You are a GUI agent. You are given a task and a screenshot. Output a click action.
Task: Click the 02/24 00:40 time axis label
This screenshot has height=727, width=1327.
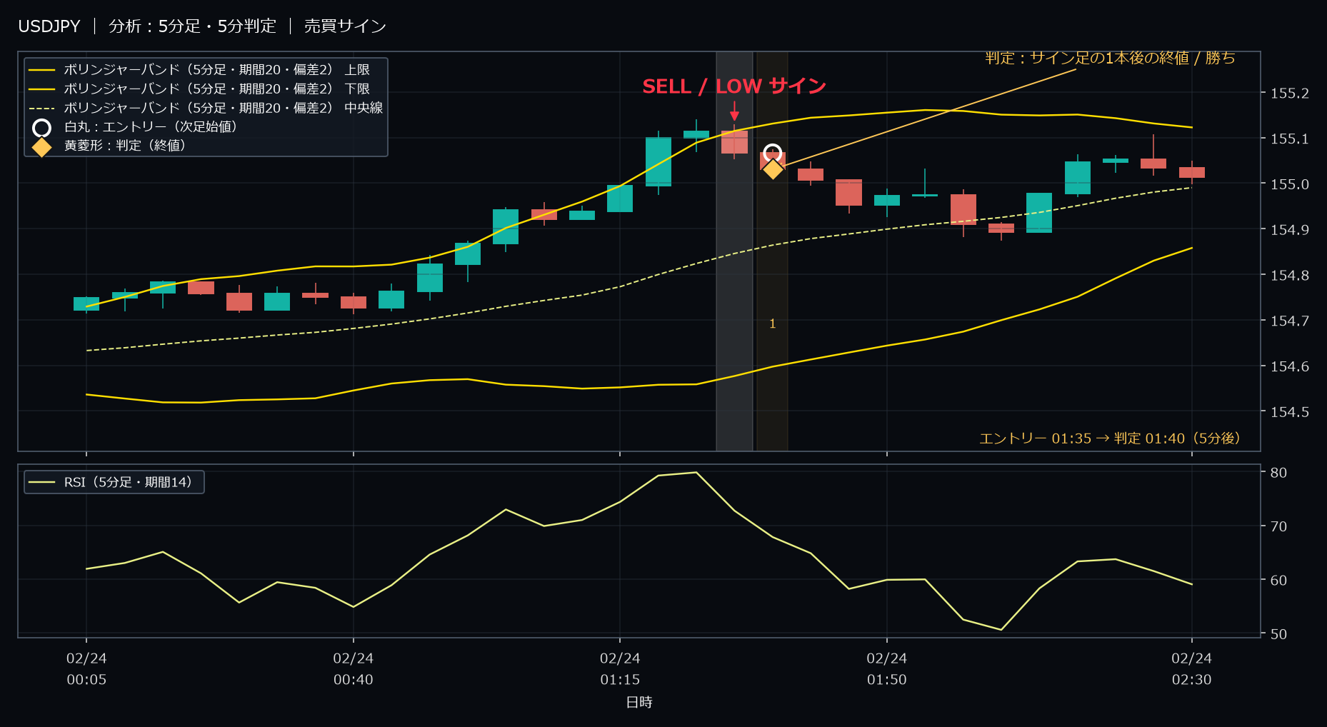[x=354, y=669]
